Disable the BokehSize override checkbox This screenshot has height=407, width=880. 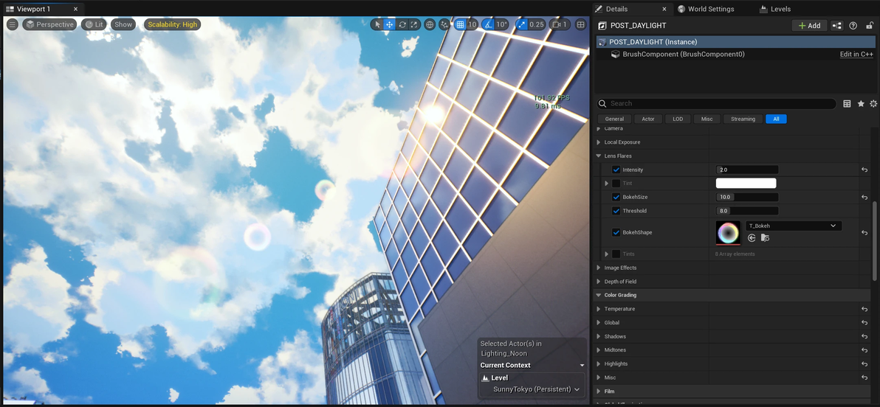click(x=616, y=198)
